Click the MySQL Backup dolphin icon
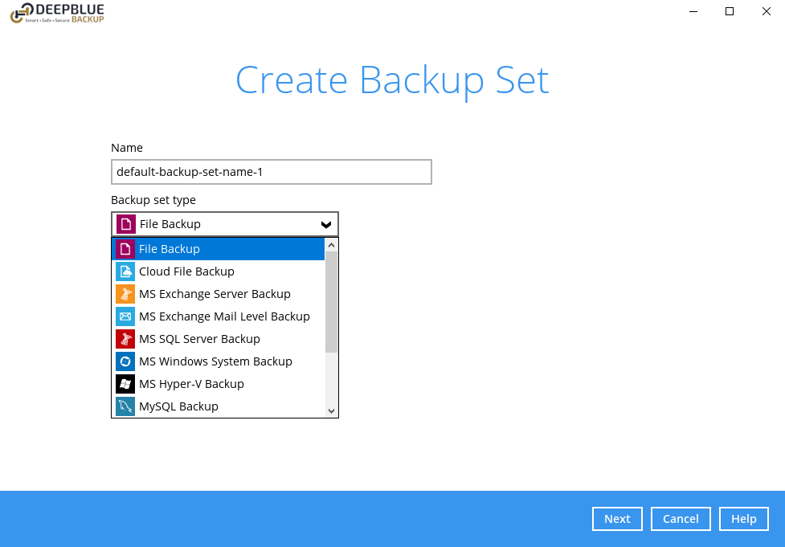This screenshot has width=785, height=547. [x=125, y=406]
